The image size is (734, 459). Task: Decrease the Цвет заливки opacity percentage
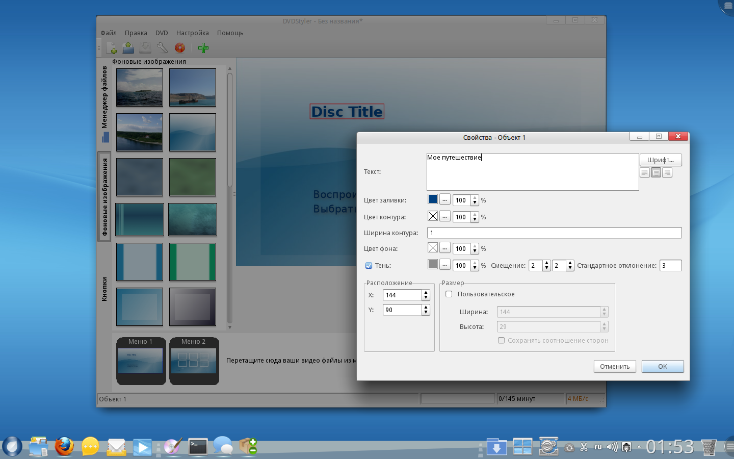pyautogui.click(x=475, y=203)
